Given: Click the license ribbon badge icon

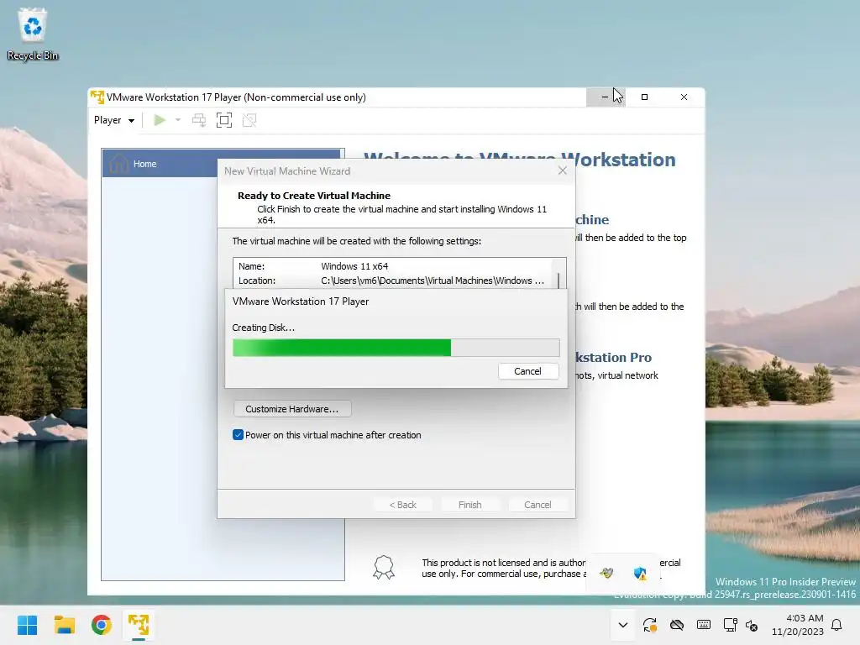Looking at the screenshot, I should [x=384, y=567].
